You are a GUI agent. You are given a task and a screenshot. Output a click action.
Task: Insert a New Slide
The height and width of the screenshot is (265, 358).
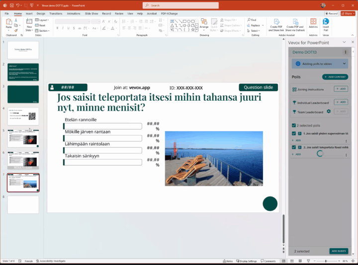[x=29, y=25]
